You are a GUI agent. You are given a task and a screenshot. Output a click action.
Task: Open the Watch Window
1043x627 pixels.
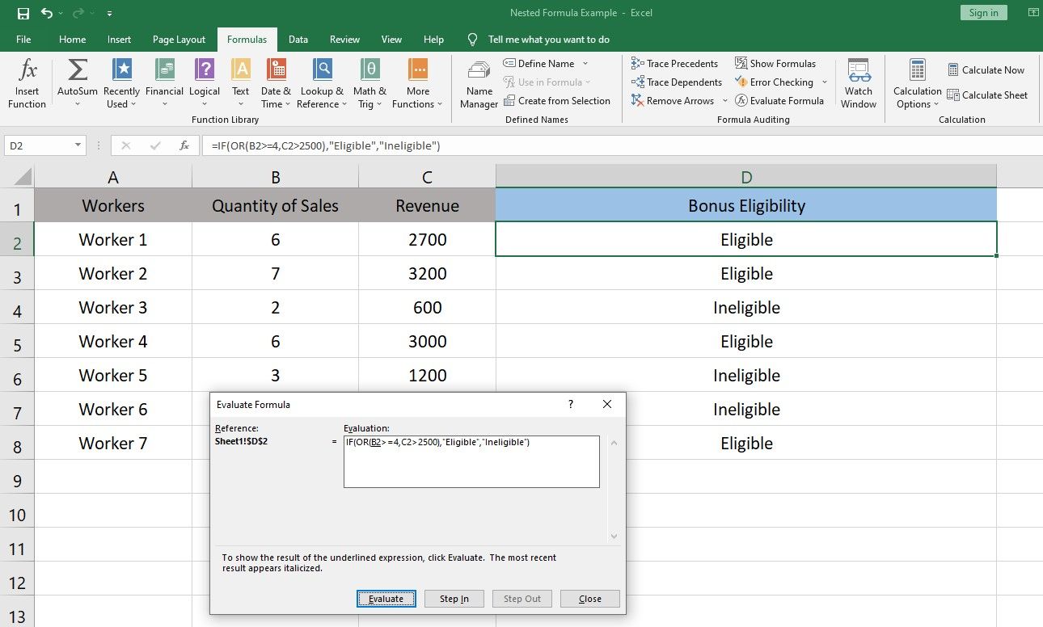point(858,82)
